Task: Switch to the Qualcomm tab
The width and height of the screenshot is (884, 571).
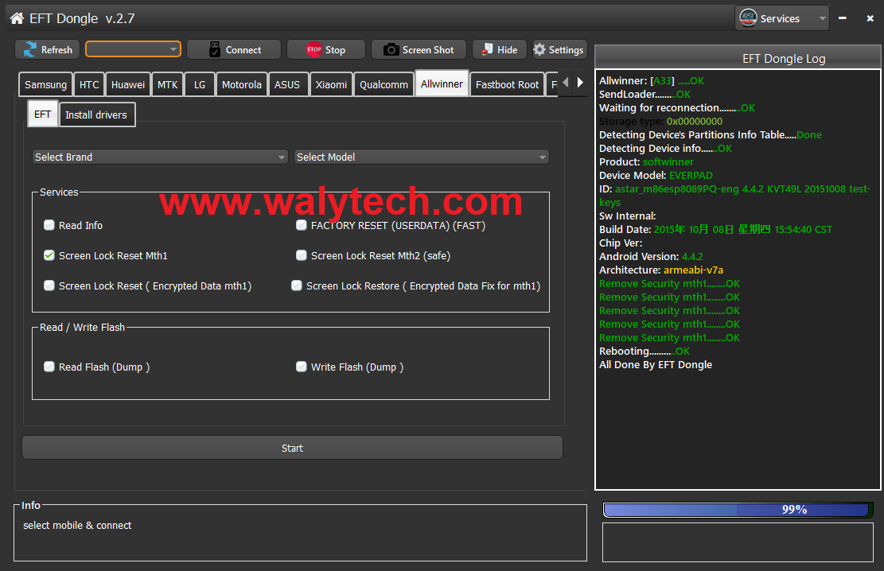Action: point(384,84)
